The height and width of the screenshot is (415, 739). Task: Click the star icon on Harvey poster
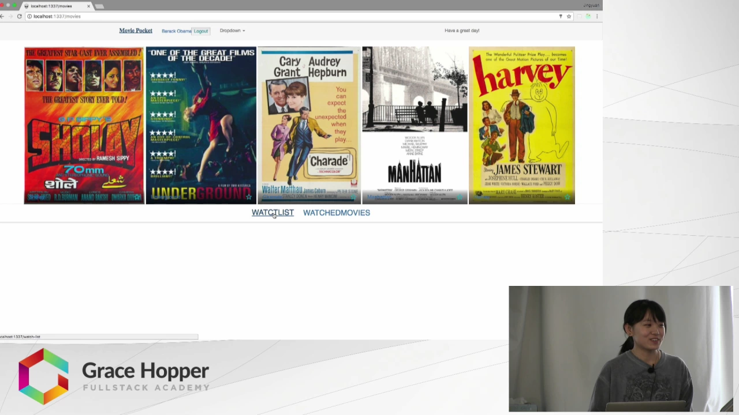pyautogui.click(x=568, y=197)
